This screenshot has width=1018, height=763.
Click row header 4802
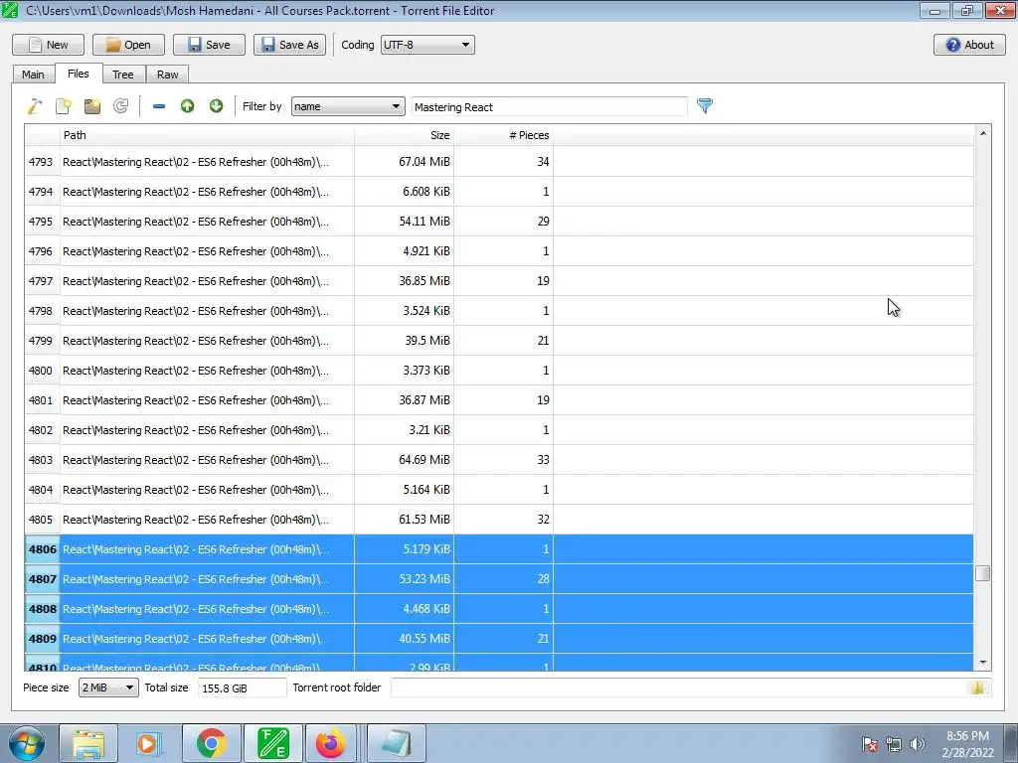(x=40, y=430)
